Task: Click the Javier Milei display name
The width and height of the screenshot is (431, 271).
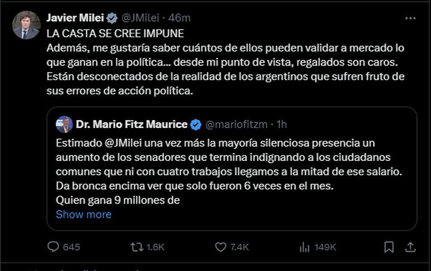Action: coord(76,17)
